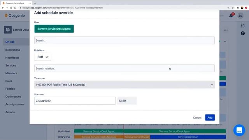The width and height of the screenshot is (249, 140).
Task: Select the Sammy ServiceDeskAgent user chip
Action: tap(54, 29)
